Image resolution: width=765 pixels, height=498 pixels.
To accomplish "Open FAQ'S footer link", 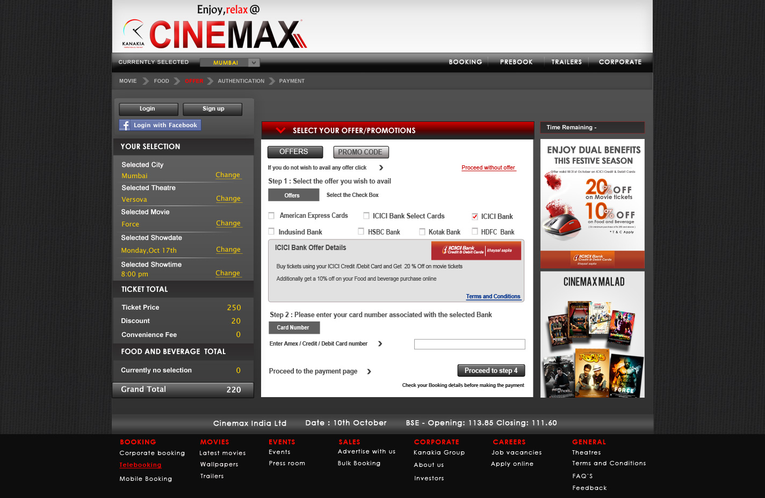I will point(582,476).
